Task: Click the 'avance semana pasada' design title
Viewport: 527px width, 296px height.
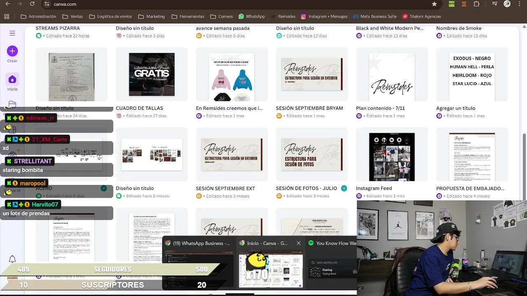Action: [x=223, y=28]
